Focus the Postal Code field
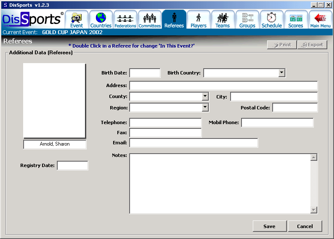 click(x=295, y=107)
